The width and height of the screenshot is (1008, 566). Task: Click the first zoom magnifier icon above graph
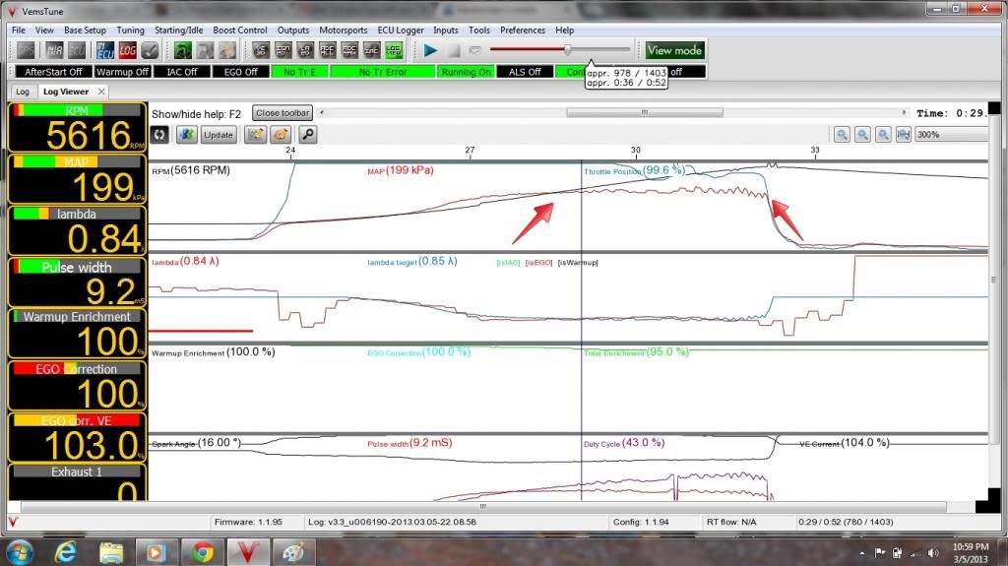843,135
